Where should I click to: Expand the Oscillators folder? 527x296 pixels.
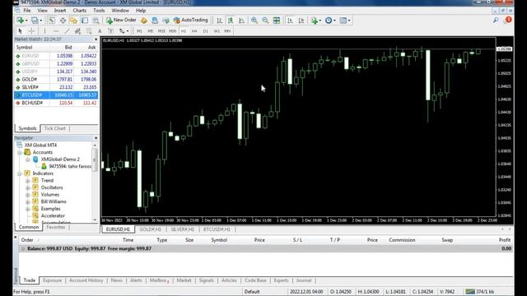[x=27, y=187]
